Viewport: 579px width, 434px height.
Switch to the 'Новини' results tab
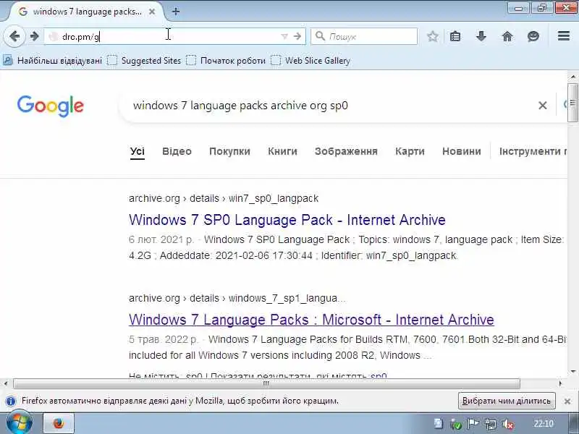[x=462, y=151]
